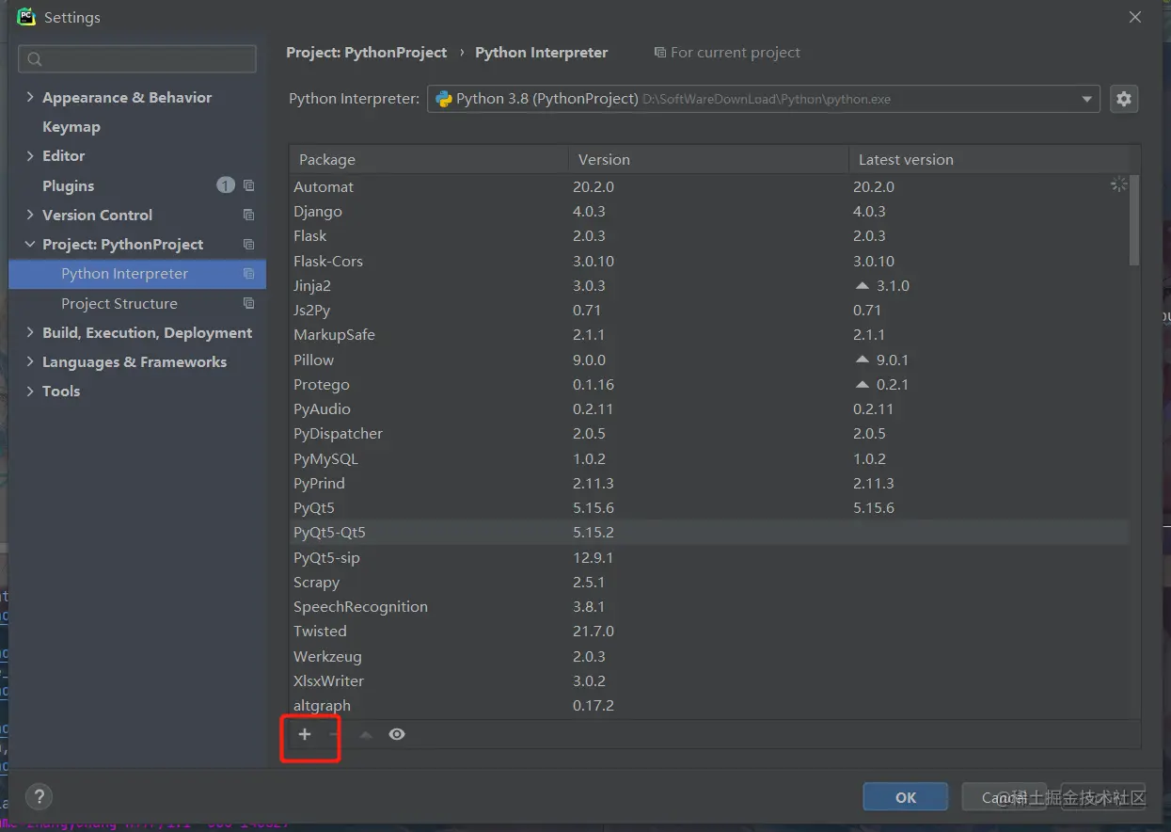Select the PyAudio package row

pos(709,408)
